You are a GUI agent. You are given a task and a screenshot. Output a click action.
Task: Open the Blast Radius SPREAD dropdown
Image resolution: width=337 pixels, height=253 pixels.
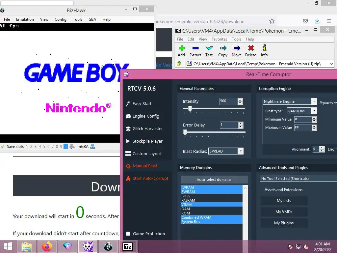[x=241, y=151]
